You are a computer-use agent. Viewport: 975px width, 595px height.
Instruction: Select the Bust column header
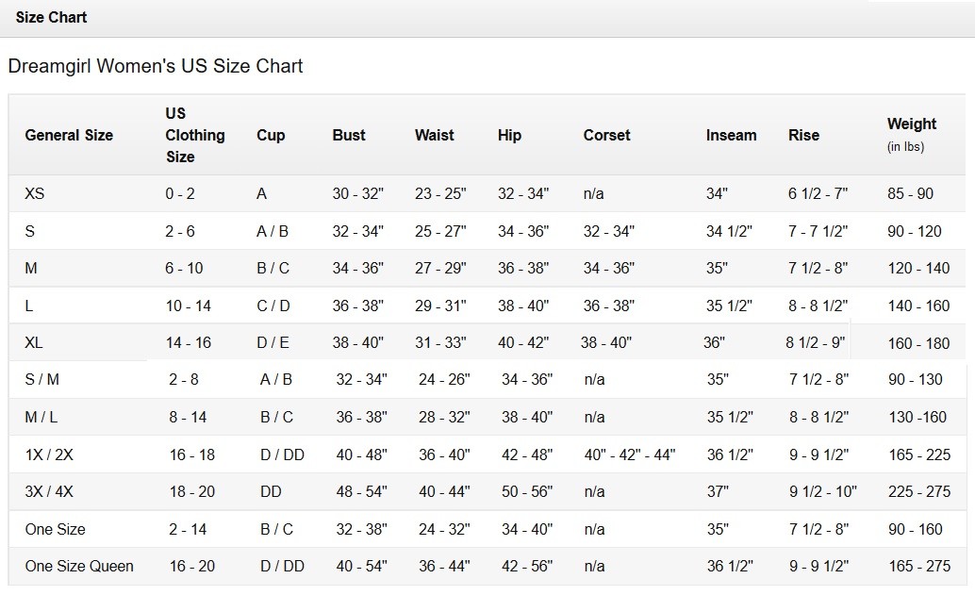(x=349, y=135)
